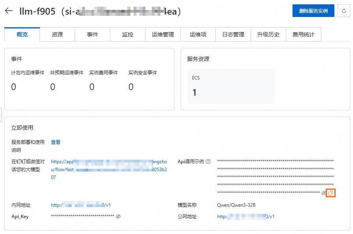
Task: Reveal the masked Api_Key value
Action: (x=118, y=217)
